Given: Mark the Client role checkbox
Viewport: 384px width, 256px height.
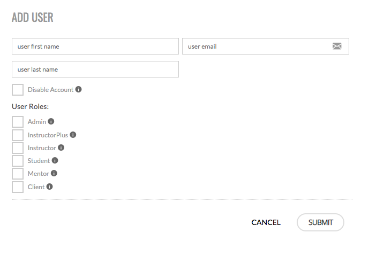Looking at the screenshot, I should pos(18,187).
